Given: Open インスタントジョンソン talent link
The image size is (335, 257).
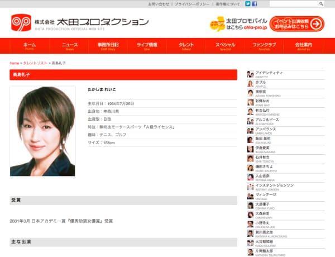Looking at the screenshot, I should (x=275, y=185).
